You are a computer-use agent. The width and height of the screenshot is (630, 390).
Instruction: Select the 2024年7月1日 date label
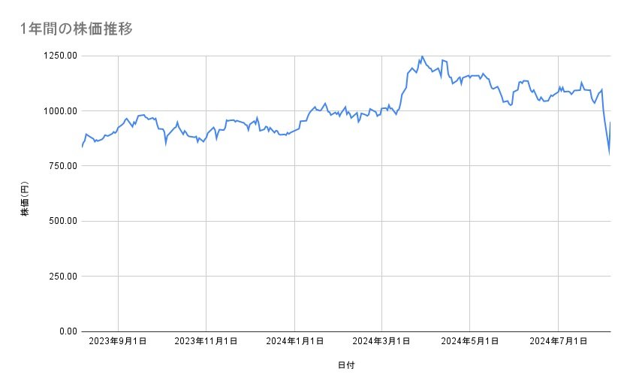tap(558, 342)
